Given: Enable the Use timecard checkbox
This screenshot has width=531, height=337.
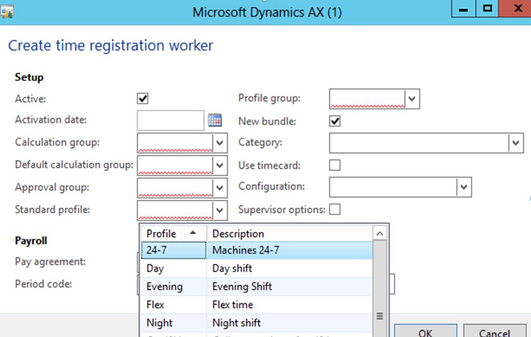Looking at the screenshot, I should pos(335,165).
